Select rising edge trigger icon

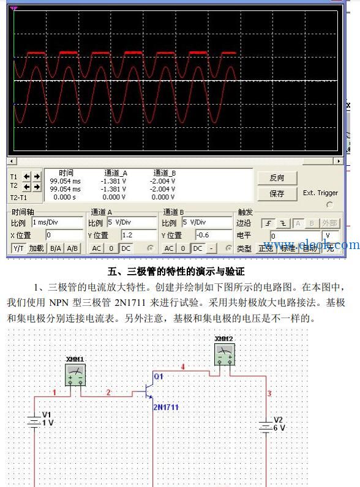(268, 223)
